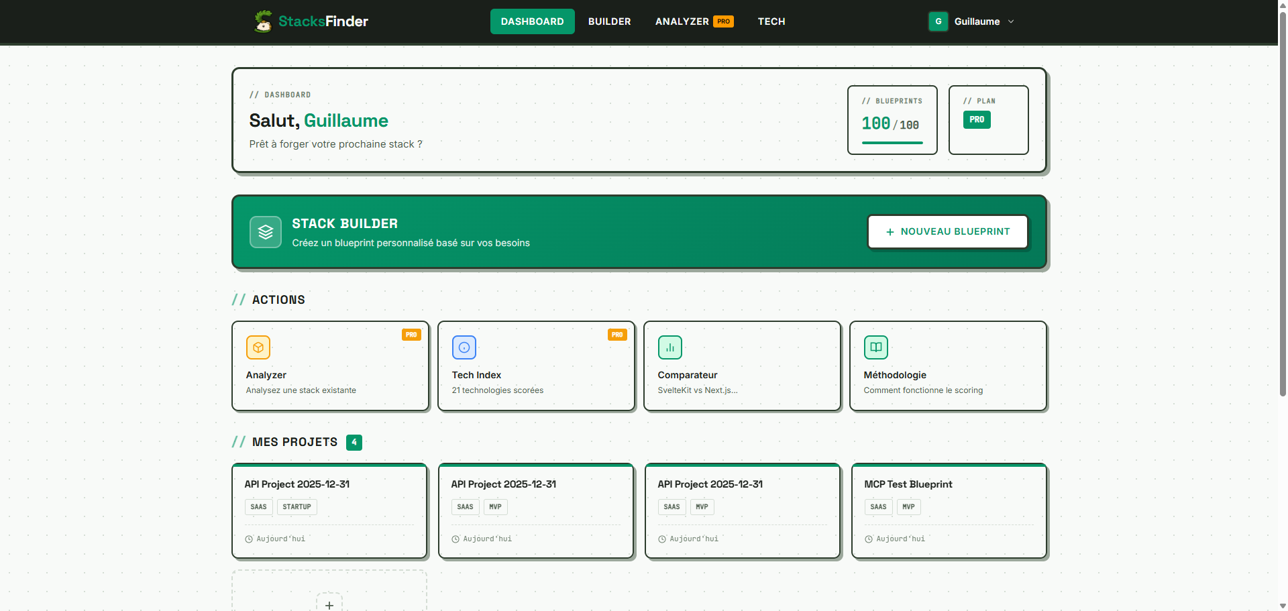Click the Tech Index info icon

click(x=464, y=347)
